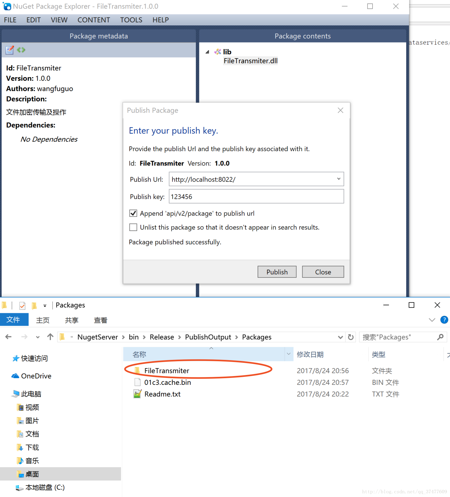Click the refresh icon in Explorer
The image size is (450, 497).
click(x=351, y=337)
